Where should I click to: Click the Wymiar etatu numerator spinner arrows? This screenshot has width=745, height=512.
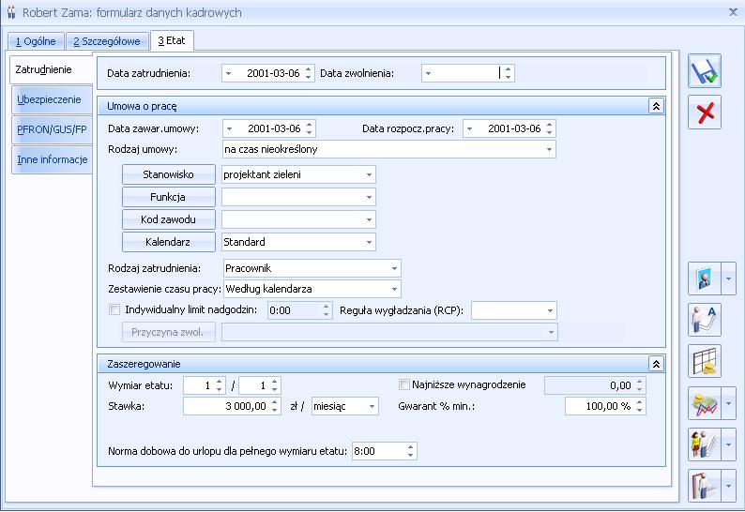(x=219, y=385)
